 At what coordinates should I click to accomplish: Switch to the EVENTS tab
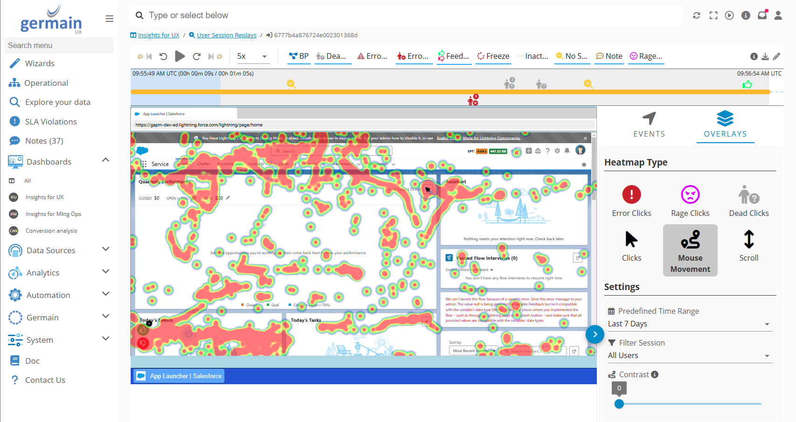point(649,125)
